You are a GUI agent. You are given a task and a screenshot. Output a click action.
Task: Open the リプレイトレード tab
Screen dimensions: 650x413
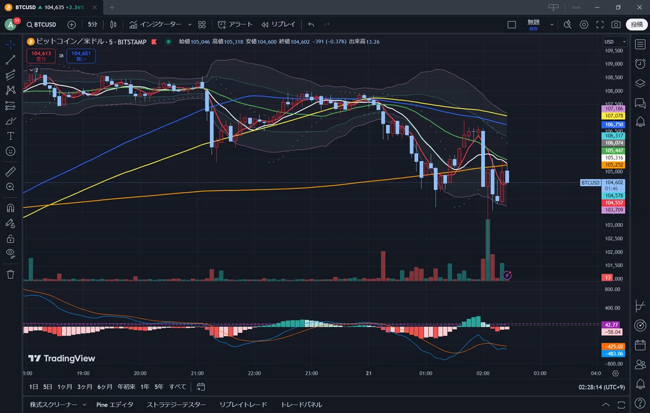(x=243, y=404)
